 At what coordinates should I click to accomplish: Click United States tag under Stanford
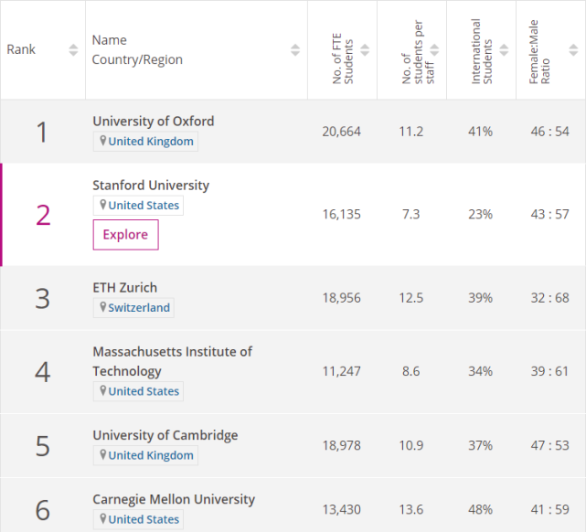tap(144, 206)
